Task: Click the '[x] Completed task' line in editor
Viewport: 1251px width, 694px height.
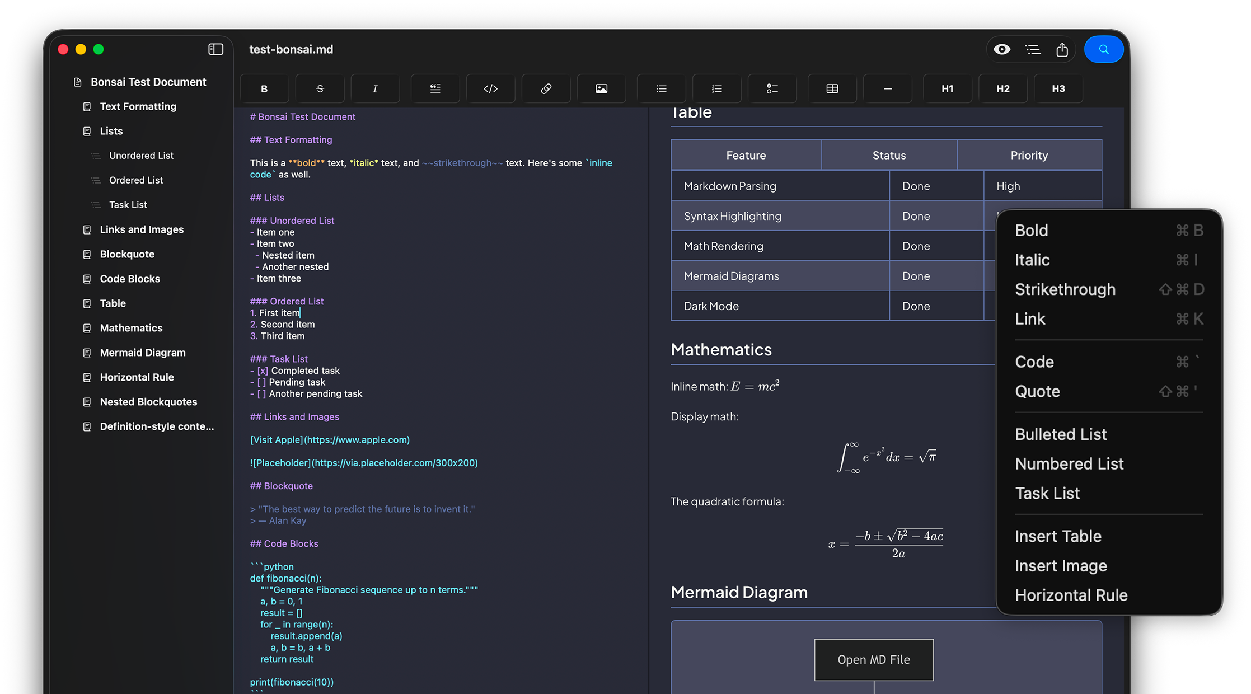Action: click(294, 371)
